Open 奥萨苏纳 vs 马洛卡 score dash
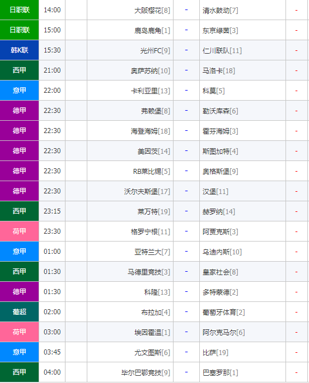Viewport: 309px width, 383px height. 186,70
